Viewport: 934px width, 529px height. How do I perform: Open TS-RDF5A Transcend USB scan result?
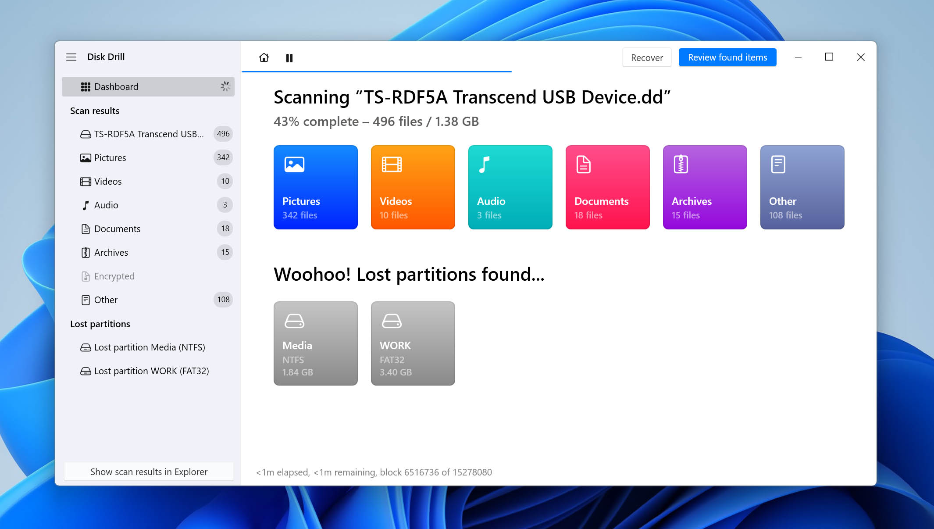tap(148, 134)
